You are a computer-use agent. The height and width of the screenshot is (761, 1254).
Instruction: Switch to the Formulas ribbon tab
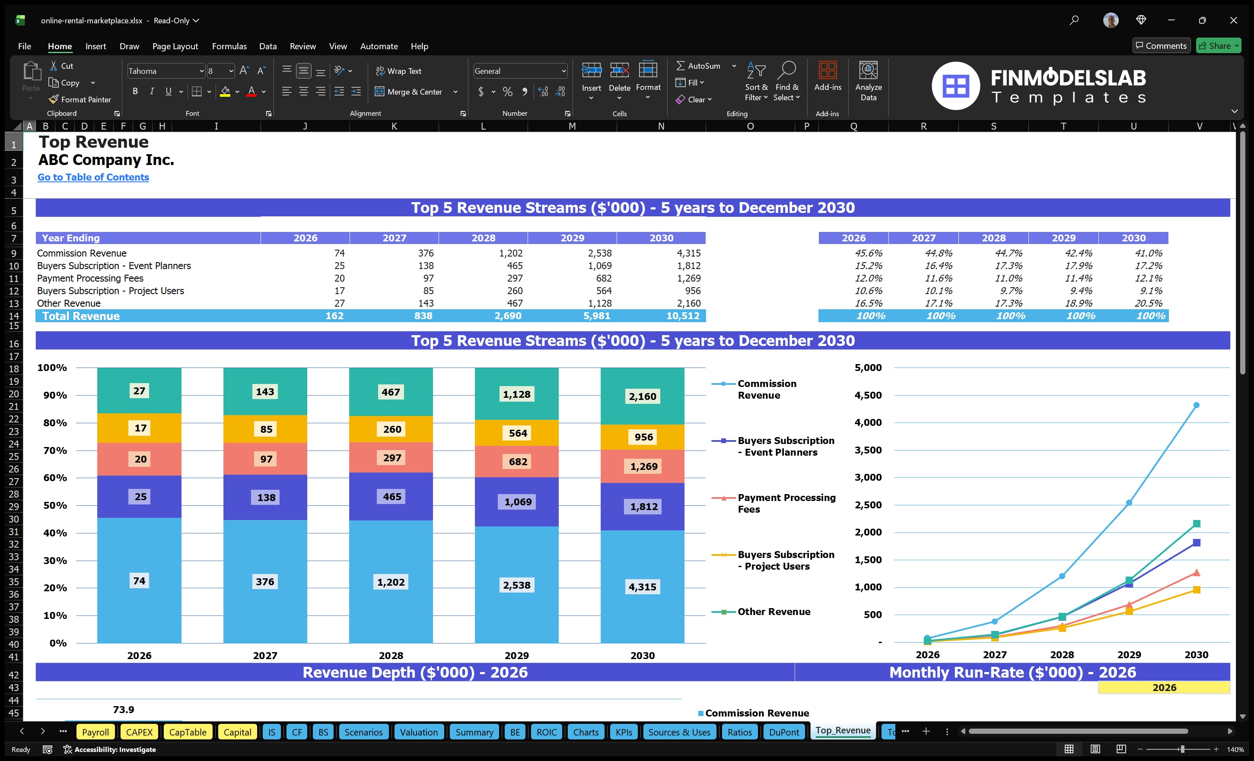(x=229, y=46)
